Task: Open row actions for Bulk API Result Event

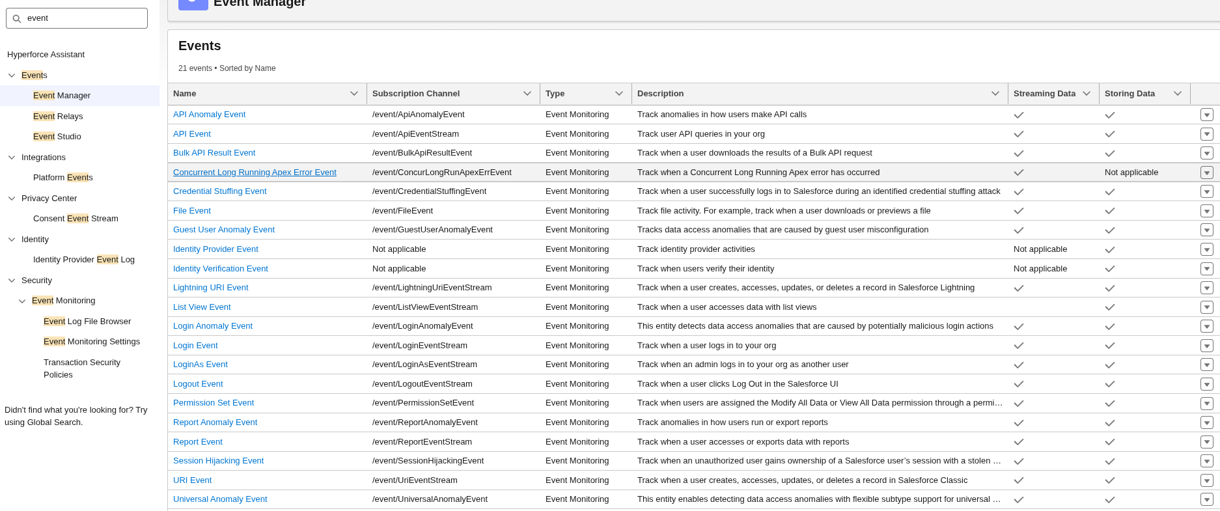Action: click(x=1206, y=153)
